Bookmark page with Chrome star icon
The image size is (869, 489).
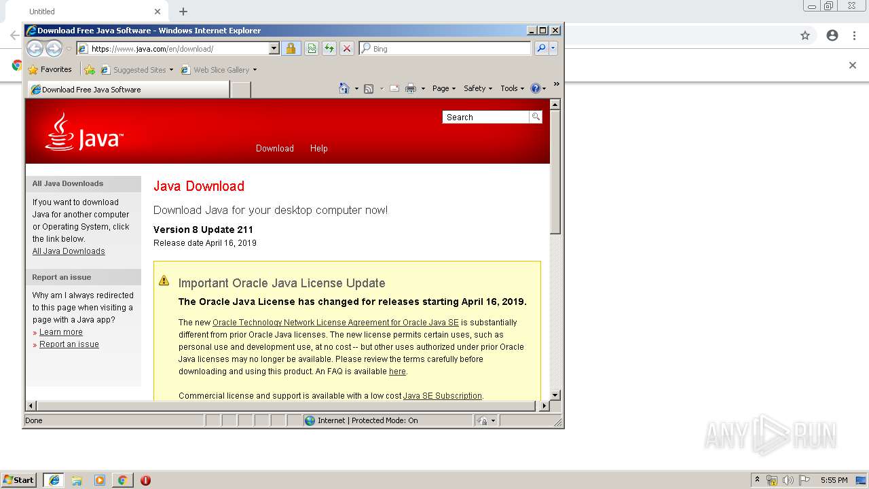pos(805,35)
